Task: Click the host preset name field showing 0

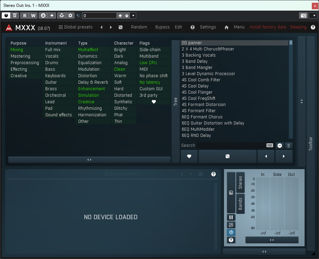Action: [x=99, y=16]
